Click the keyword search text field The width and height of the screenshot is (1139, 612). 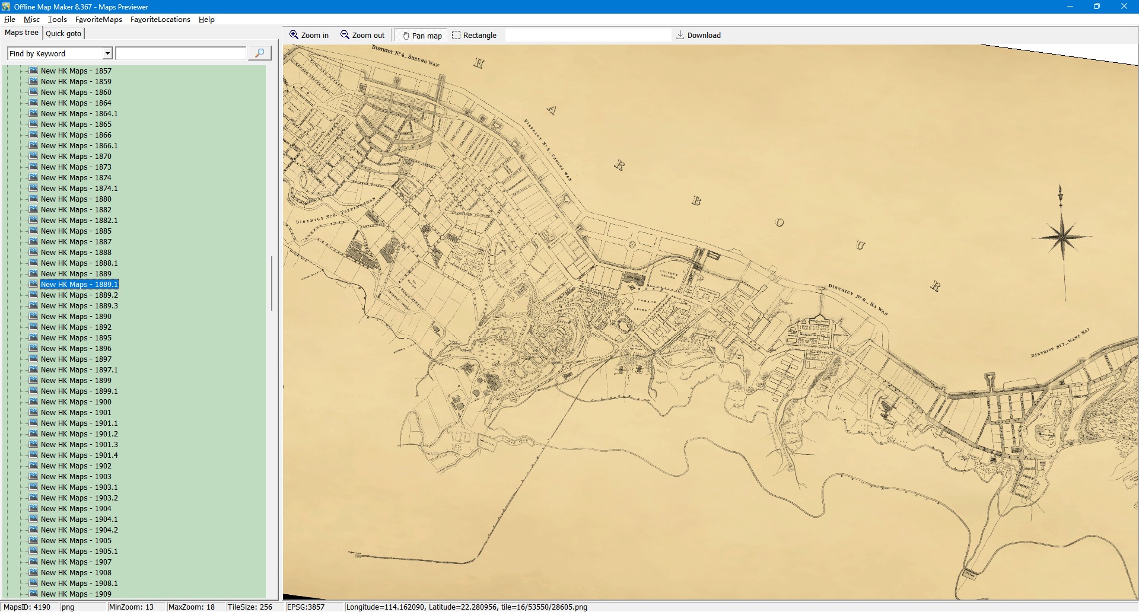[180, 53]
